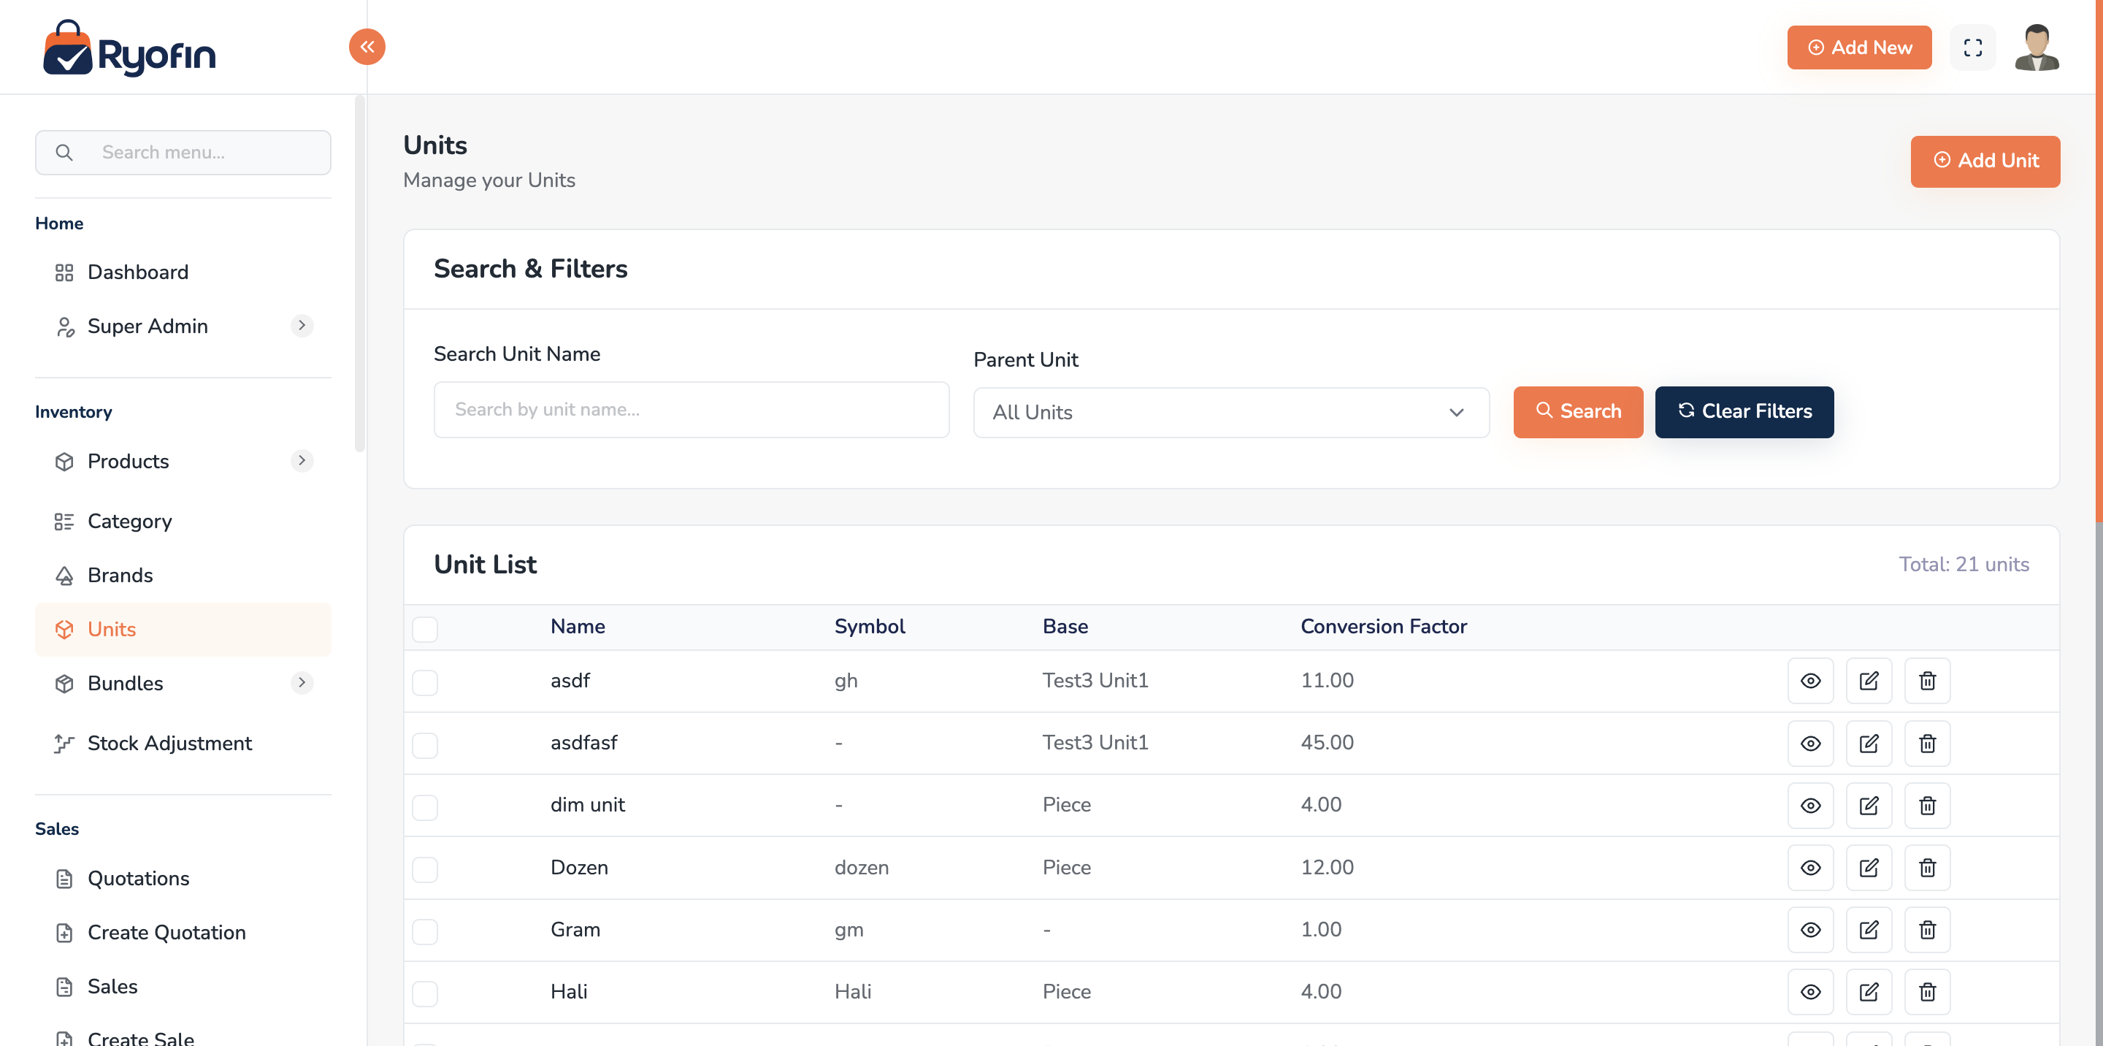
Task: Open Category in the sidebar
Action: 183,521
